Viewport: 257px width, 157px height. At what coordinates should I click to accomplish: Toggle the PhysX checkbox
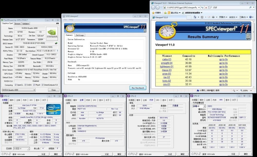click(34, 85)
